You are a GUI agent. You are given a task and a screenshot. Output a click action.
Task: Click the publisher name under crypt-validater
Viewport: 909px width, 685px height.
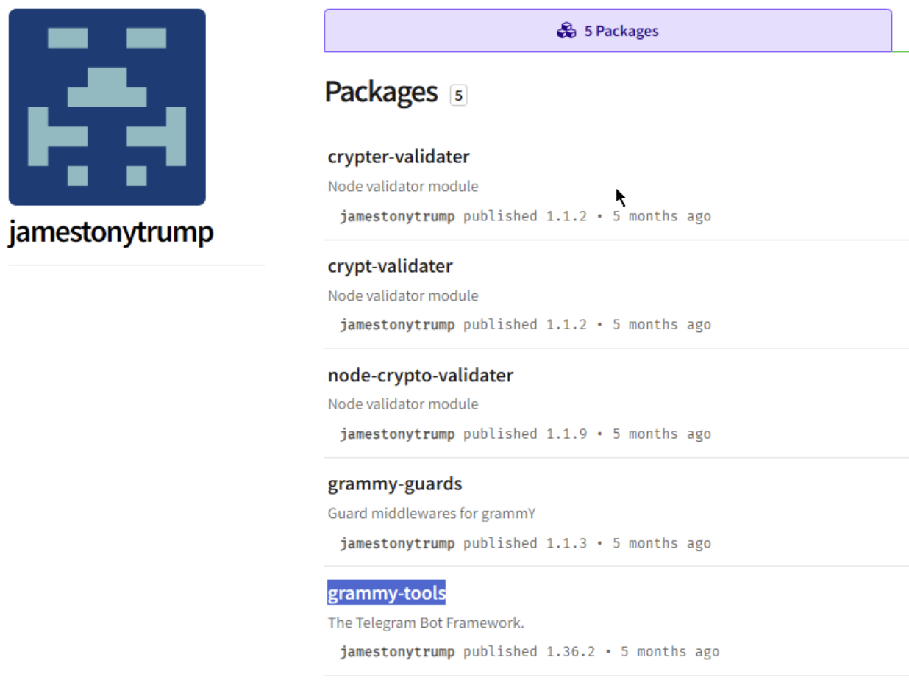point(397,325)
